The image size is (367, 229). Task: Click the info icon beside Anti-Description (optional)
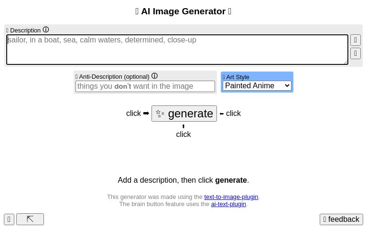coord(154,76)
